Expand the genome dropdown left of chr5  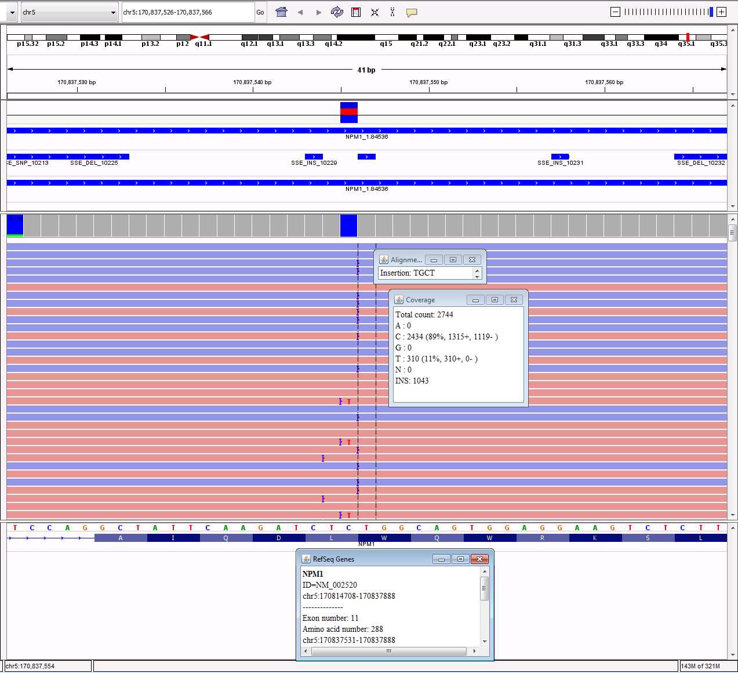pyautogui.click(x=12, y=12)
